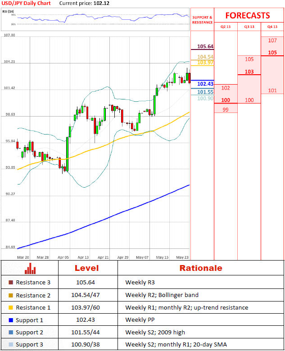Click the Resistance 1 yellow color swatch
Image resolution: width=285 pixels, height=351 pixels.
pos(11,307)
